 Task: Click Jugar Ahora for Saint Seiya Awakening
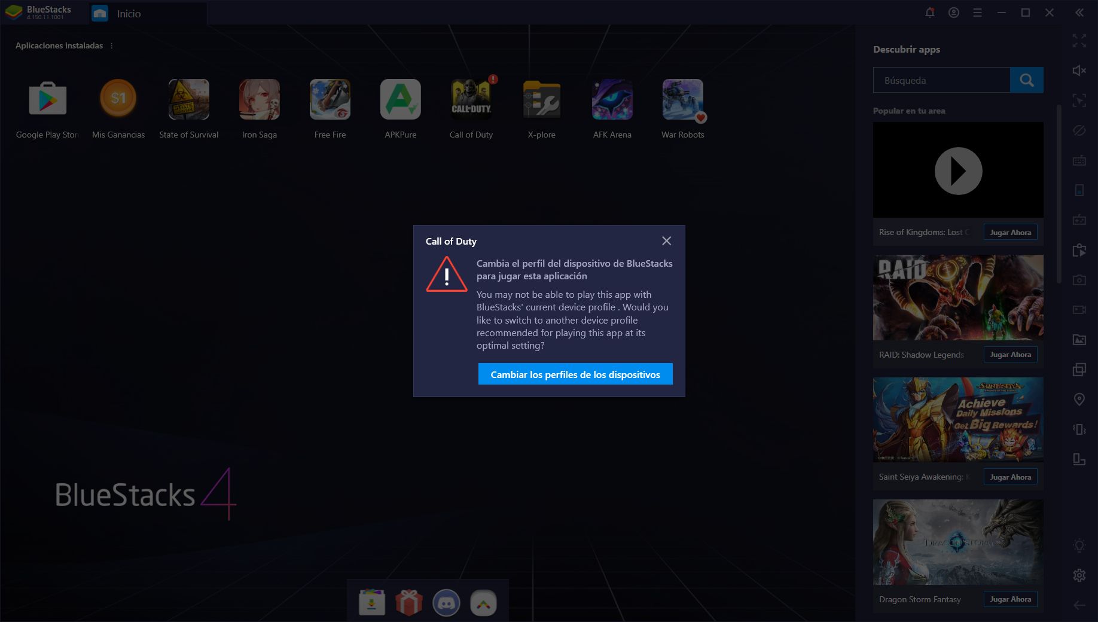(1011, 477)
